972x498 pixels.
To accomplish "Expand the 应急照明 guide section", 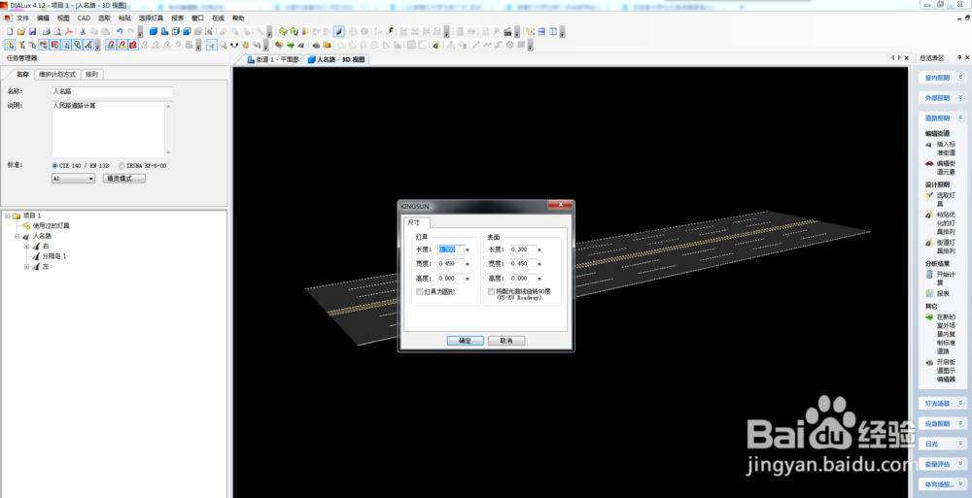I will pyautogui.click(x=960, y=423).
